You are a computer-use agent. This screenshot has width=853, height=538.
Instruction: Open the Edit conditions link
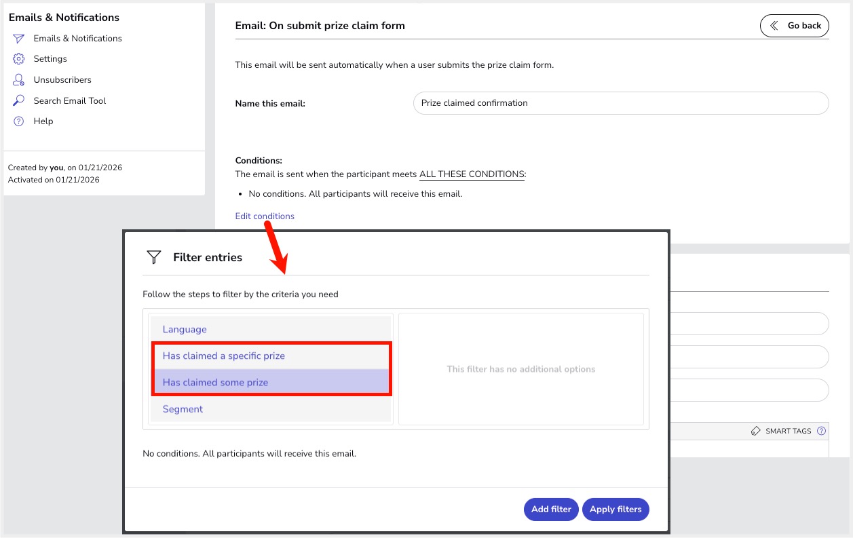(265, 216)
